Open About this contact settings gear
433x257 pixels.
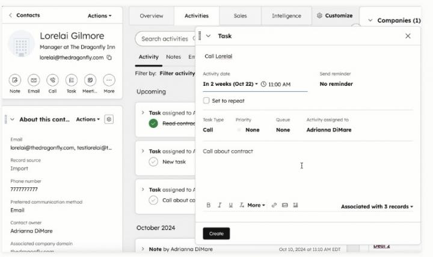(x=109, y=119)
